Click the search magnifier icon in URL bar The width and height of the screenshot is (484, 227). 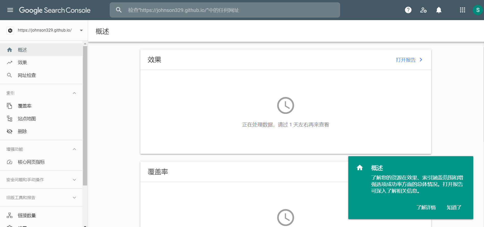119,10
